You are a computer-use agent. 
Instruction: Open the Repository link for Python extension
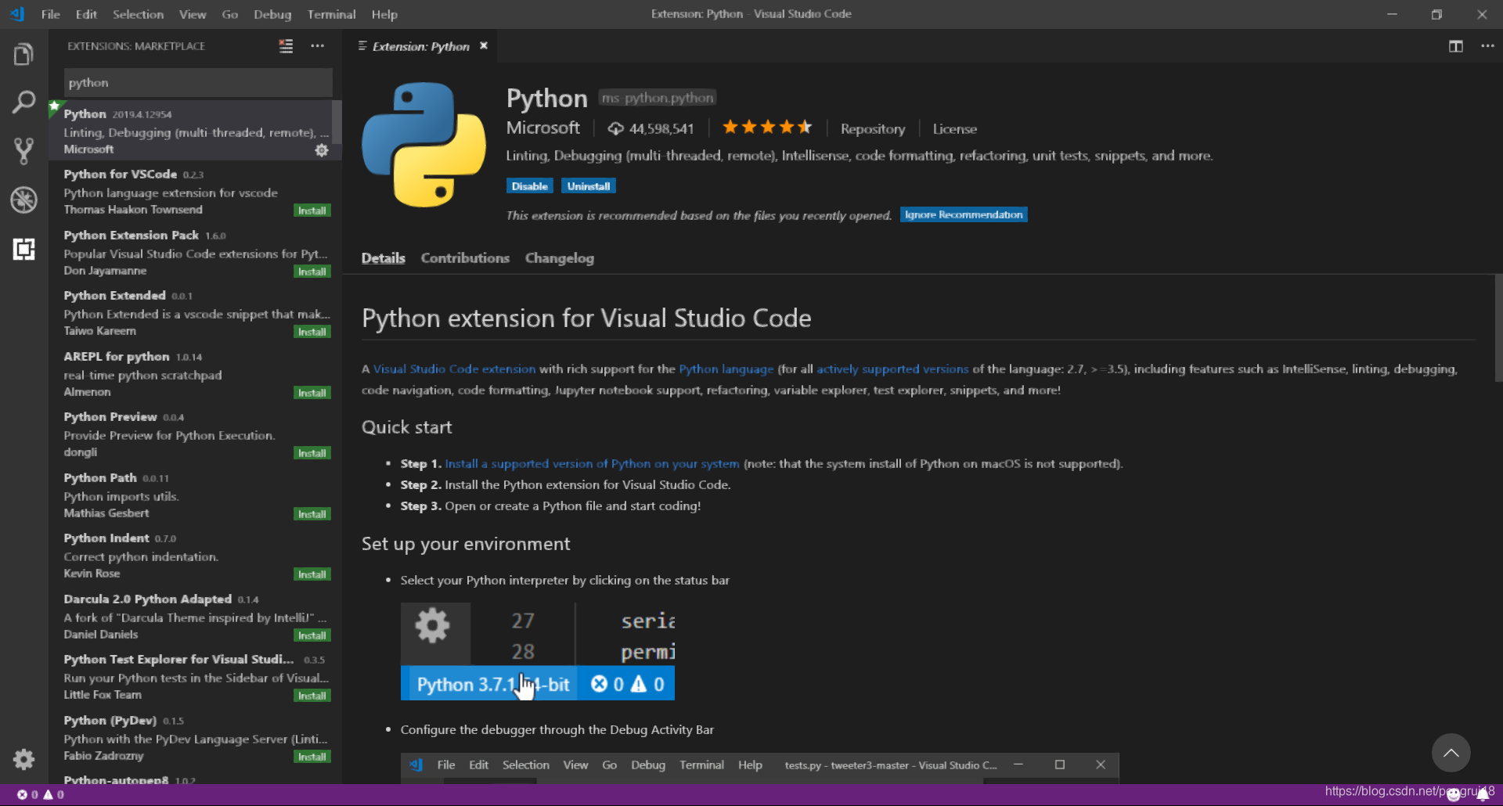pos(872,128)
